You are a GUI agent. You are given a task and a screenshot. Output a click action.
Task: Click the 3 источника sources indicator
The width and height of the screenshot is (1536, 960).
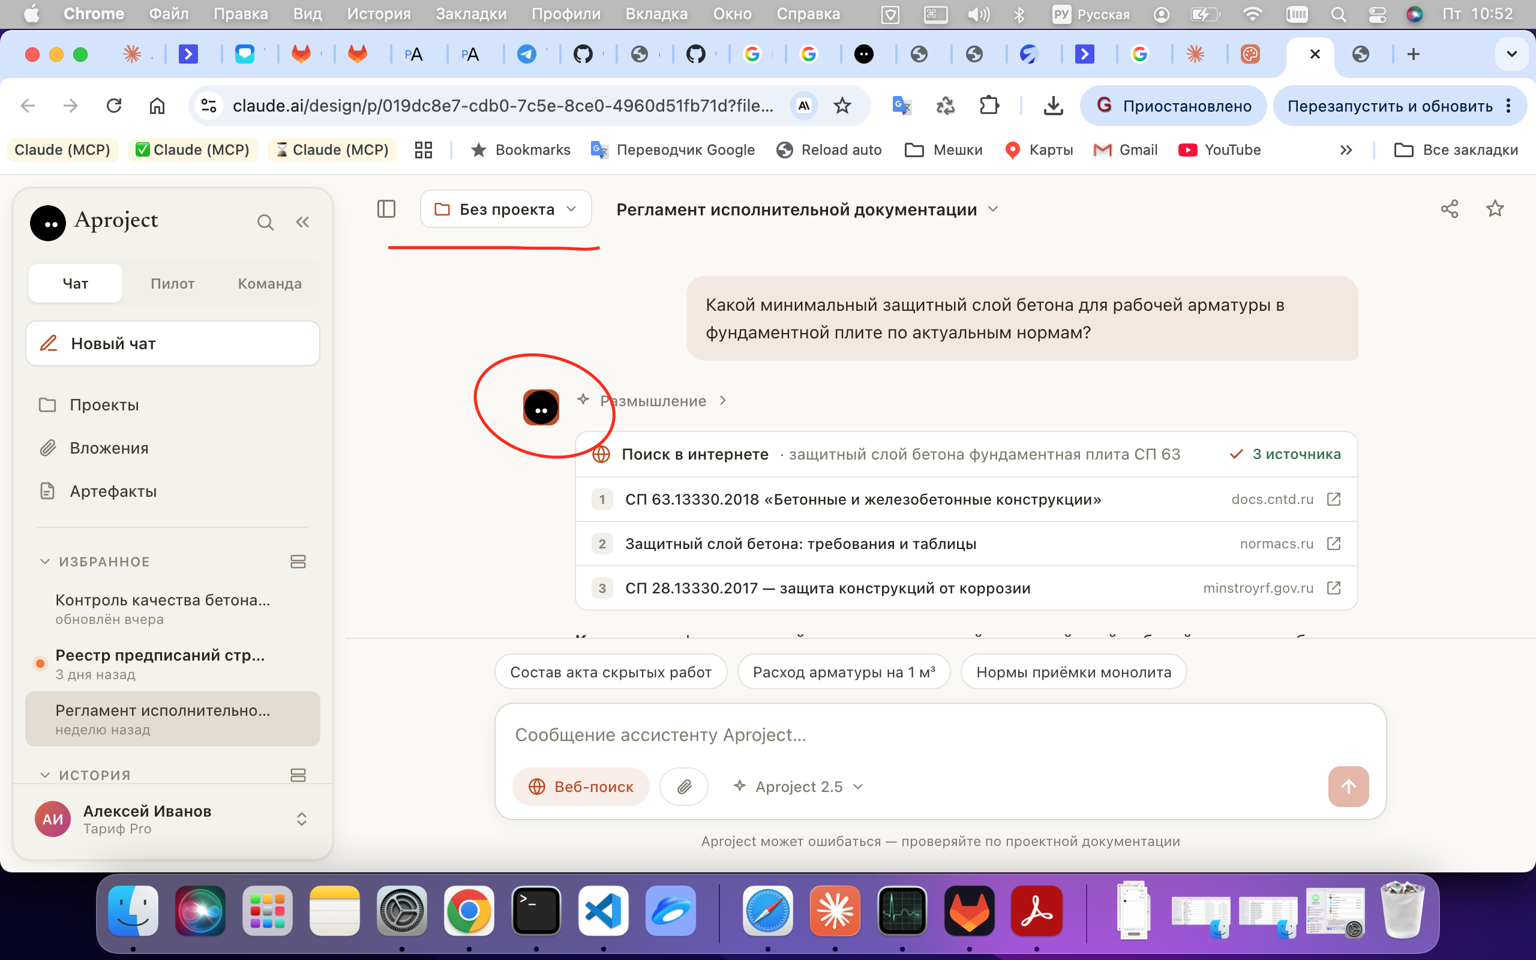tap(1285, 454)
